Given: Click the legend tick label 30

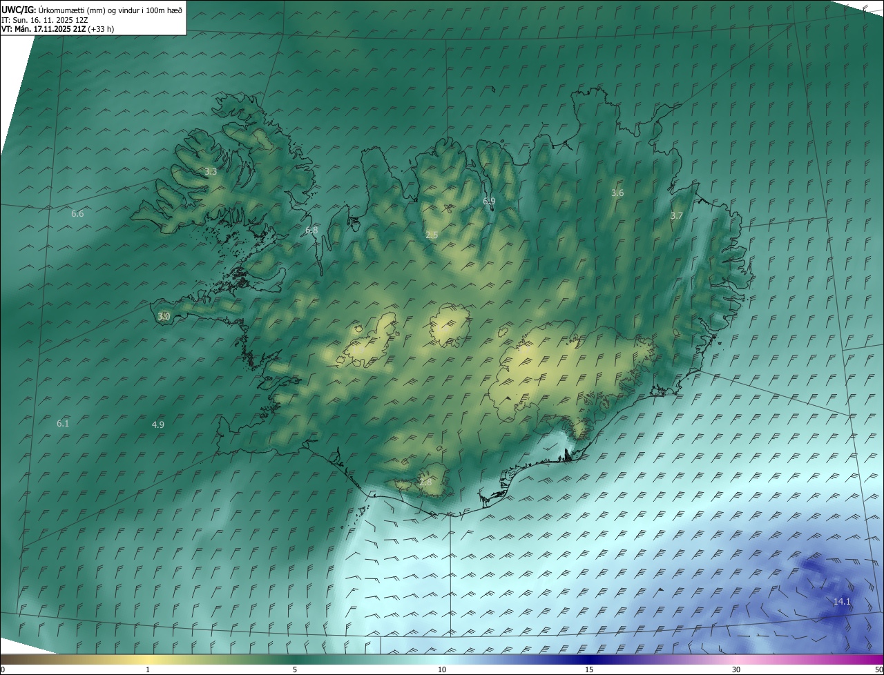Looking at the screenshot, I should point(736,670).
